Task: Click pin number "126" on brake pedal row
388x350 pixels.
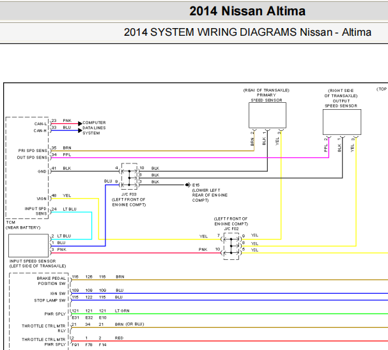Action: pyautogui.click(x=89, y=277)
